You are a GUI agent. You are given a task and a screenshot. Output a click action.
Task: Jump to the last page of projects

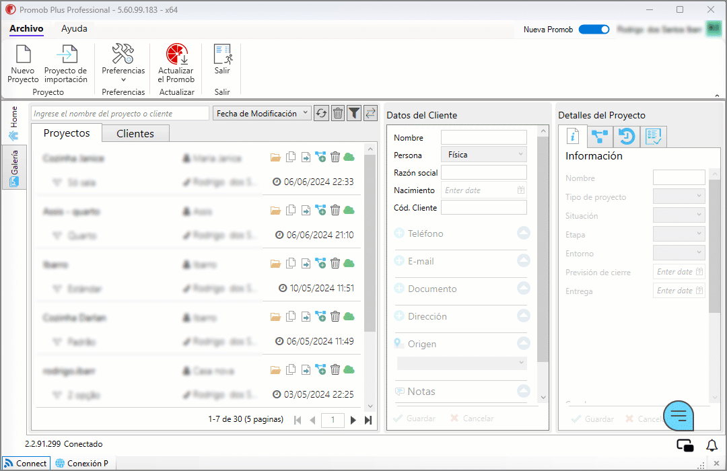coord(368,420)
